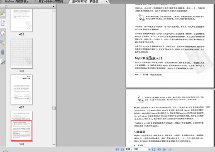Go back to previous view
This screenshot has height=152, width=215.
pyautogui.click(x=164, y=149)
